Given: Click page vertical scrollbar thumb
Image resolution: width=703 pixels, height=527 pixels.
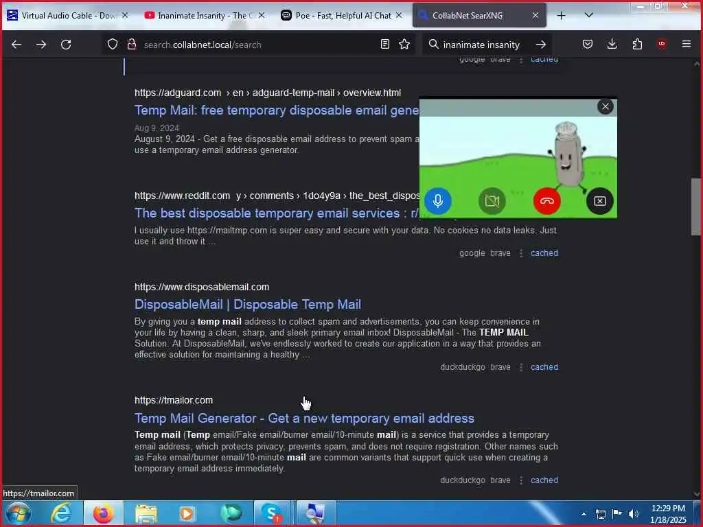Looking at the screenshot, I should (x=696, y=207).
